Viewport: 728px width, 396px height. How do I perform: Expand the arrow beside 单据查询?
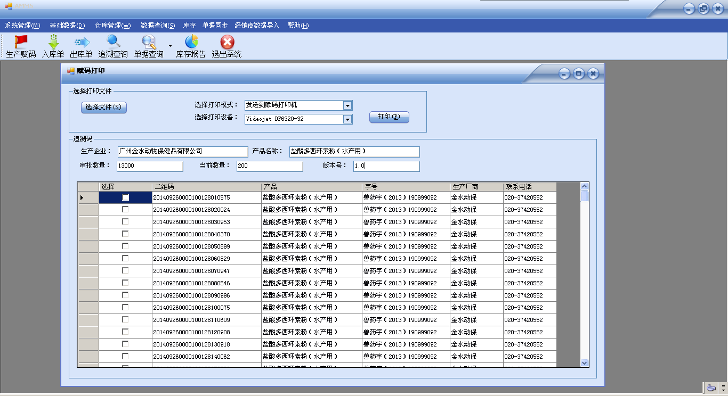point(170,46)
